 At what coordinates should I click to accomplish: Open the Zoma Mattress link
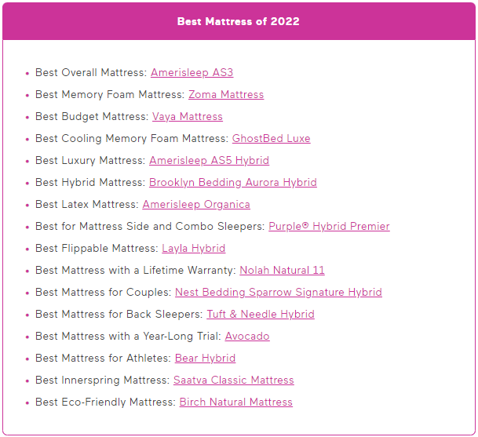coord(226,94)
